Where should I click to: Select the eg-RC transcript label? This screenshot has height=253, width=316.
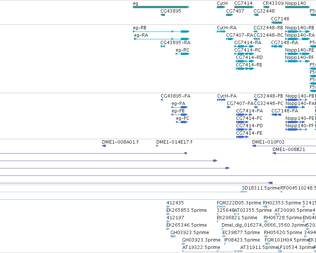[182, 50]
